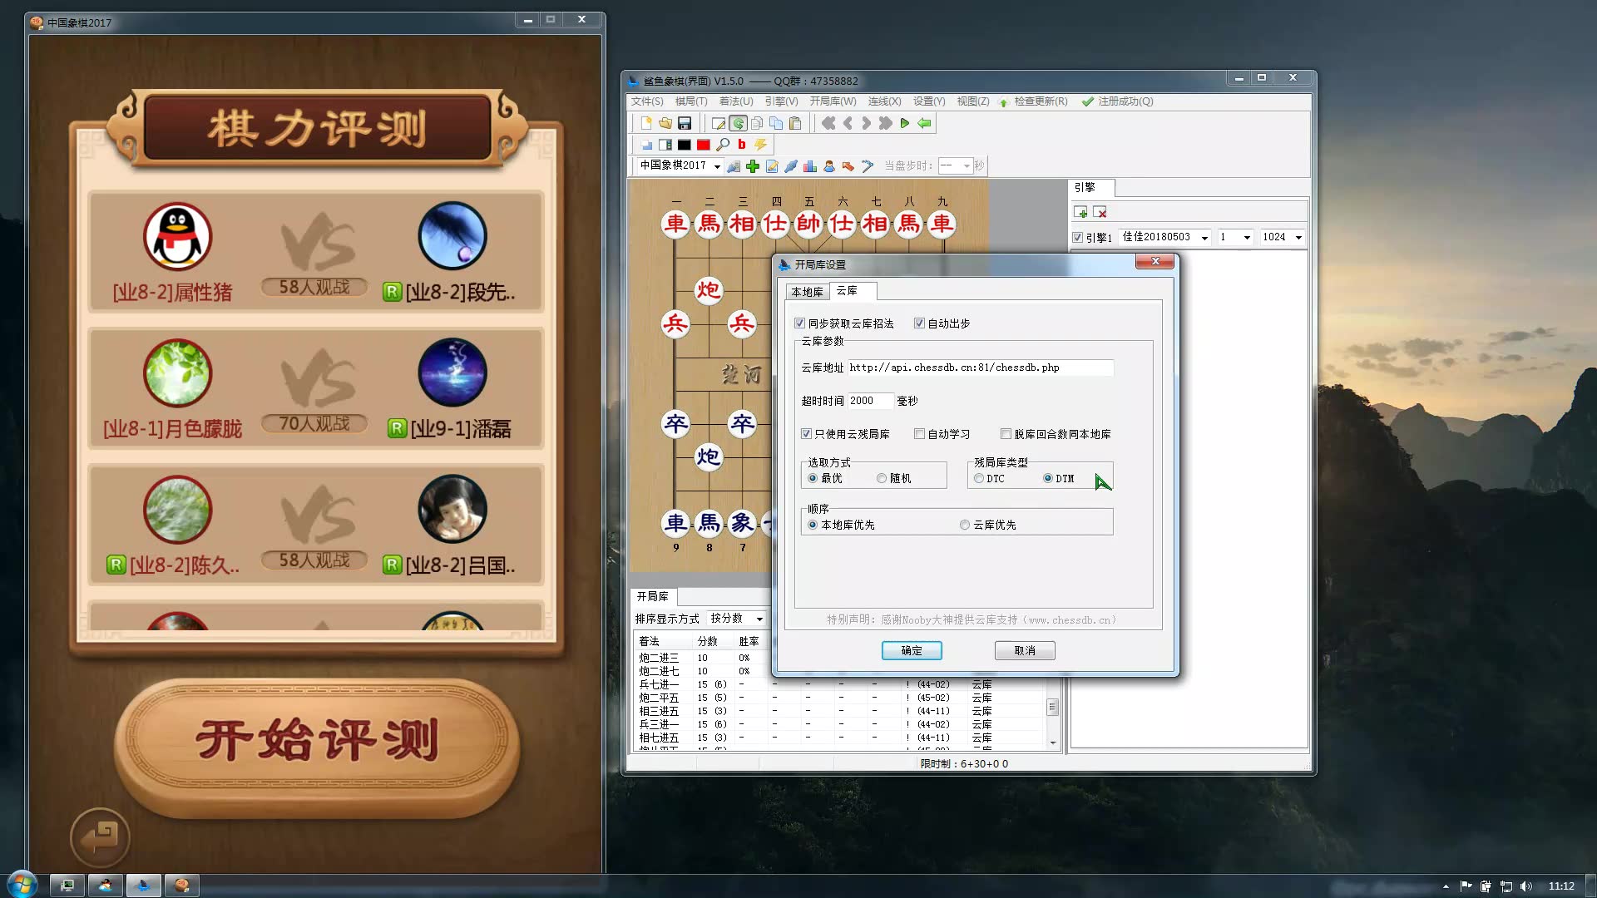The image size is (1597, 898).
Task: Click the green plus add-scheme icon
Action: point(753,166)
